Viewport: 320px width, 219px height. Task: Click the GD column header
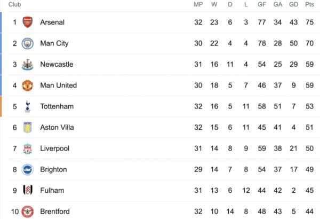click(x=294, y=4)
